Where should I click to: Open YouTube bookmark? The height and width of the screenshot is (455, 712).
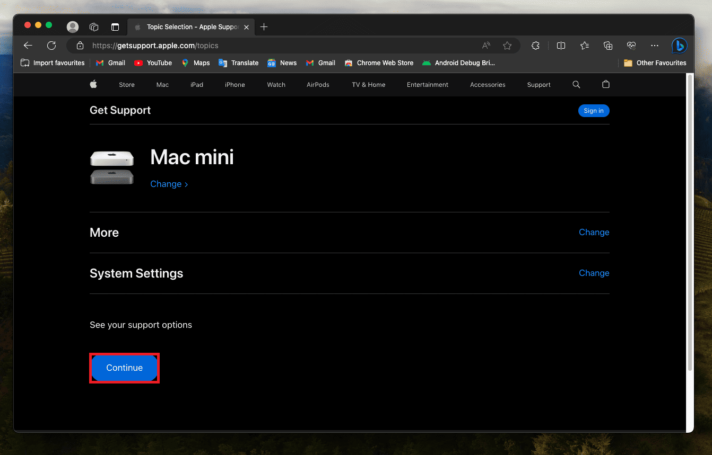153,63
